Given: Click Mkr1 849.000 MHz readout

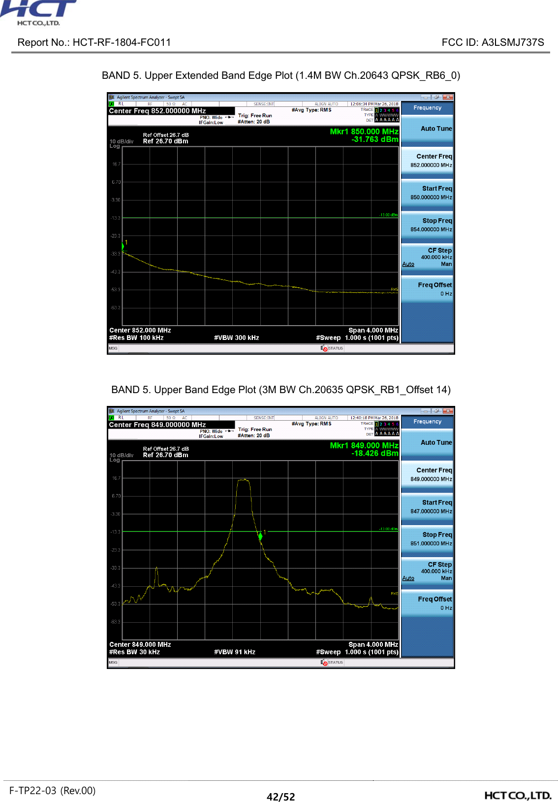Looking at the screenshot, I should tap(364, 445).
